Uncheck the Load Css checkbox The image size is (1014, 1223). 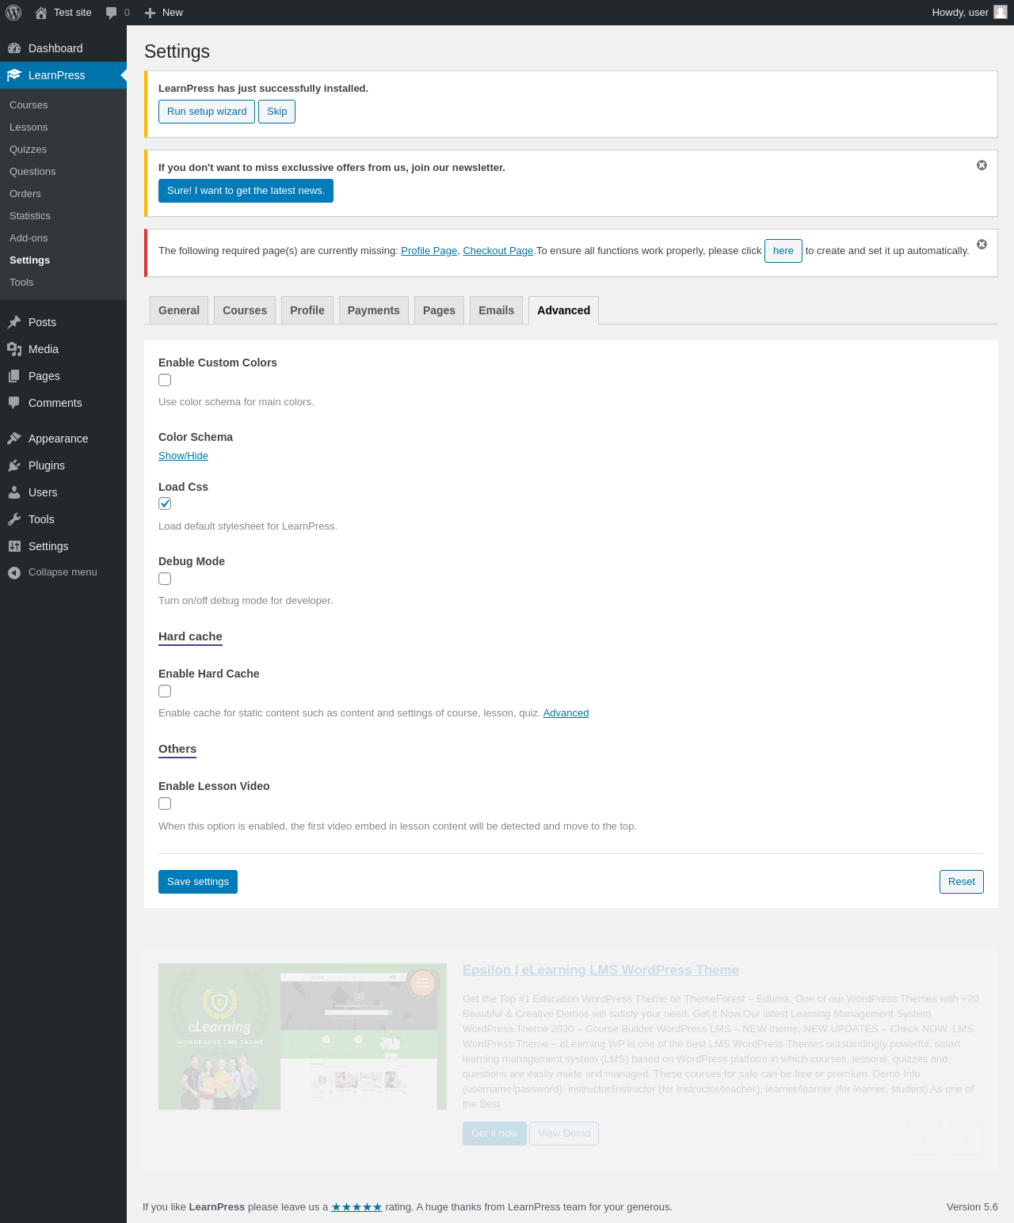pos(165,503)
